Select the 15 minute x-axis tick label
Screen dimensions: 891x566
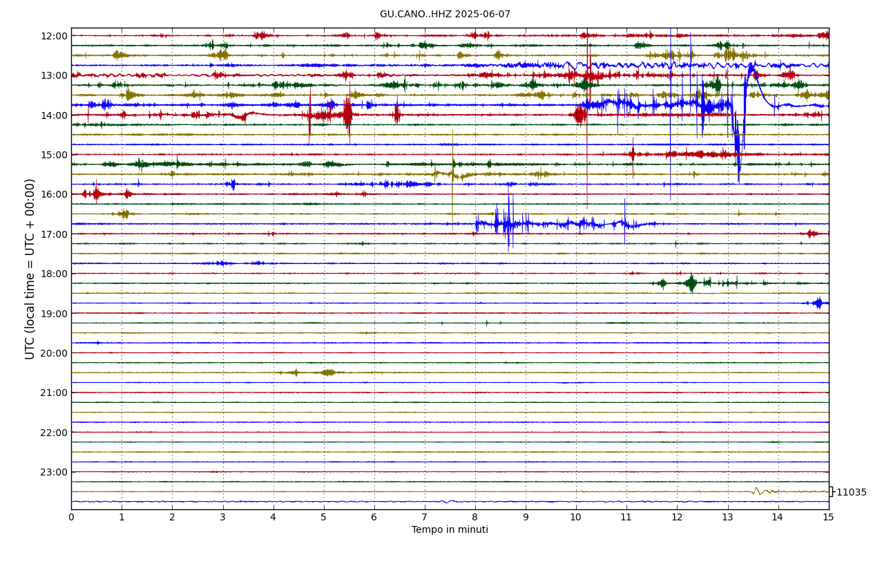[x=828, y=517]
